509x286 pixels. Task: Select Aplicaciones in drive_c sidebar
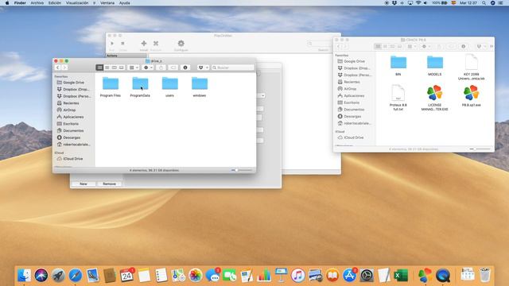click(73, 117)
